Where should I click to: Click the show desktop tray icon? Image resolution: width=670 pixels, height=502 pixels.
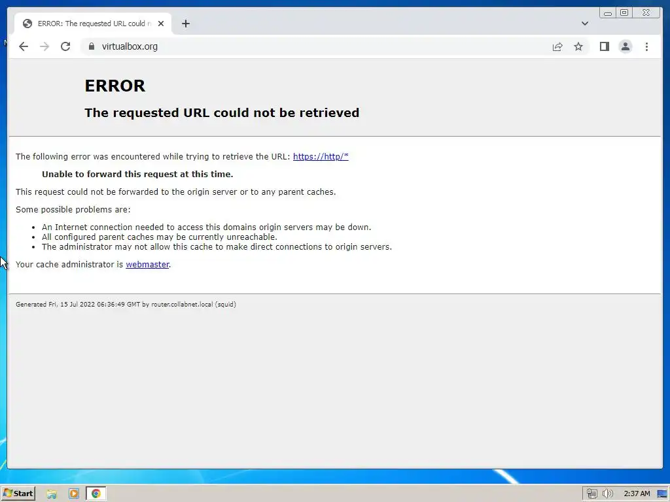click(x=662, y=494)
